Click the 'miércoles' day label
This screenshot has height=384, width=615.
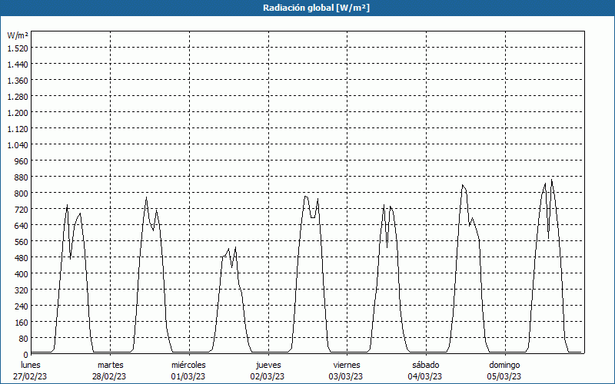188,365
